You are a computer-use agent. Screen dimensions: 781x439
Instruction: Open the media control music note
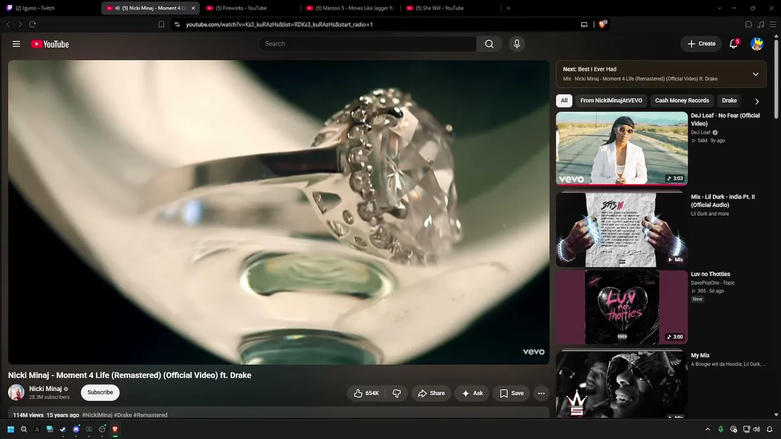pyautogui.click(x=761, y=24)
